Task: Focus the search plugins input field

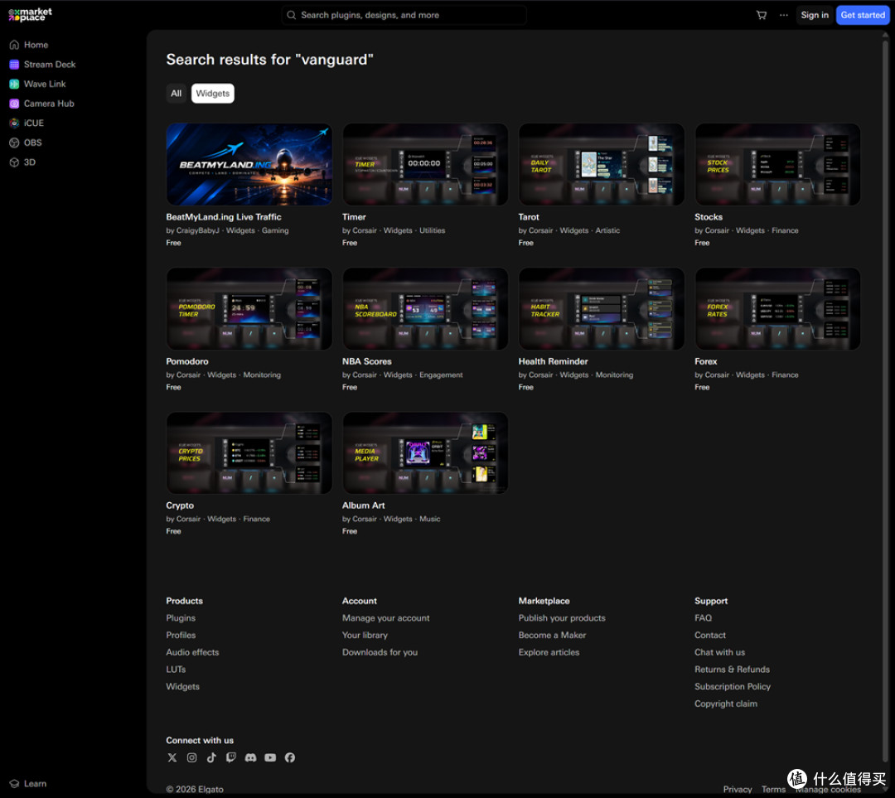Action: 404,15
